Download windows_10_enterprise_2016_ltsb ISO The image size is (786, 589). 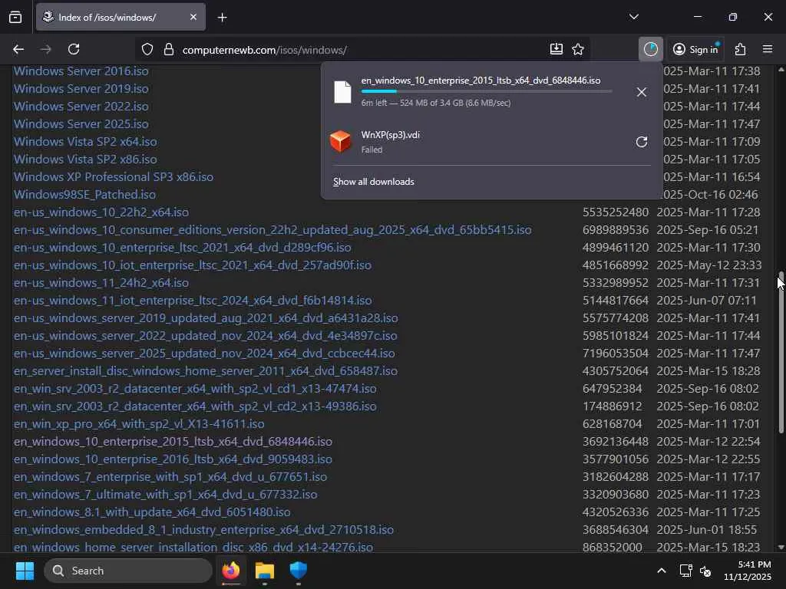(173, 459)
